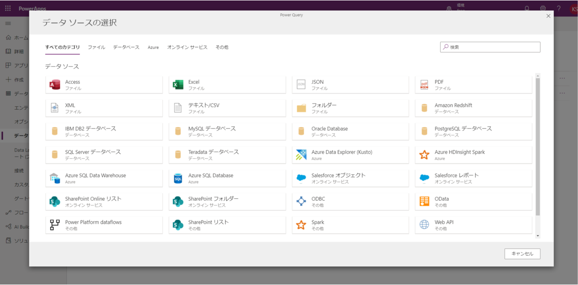This screenshot has height=285, width=578.
Task: Close the データ ソースの選択 dialog
Action: point(548,16)
